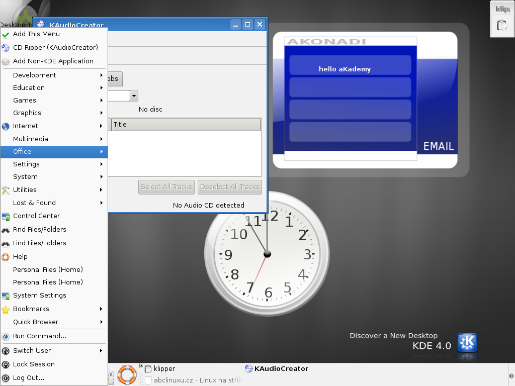Screen dimensions: 515x386
Task: Click the Log Out power icon
Action: [x=6, y=378]
